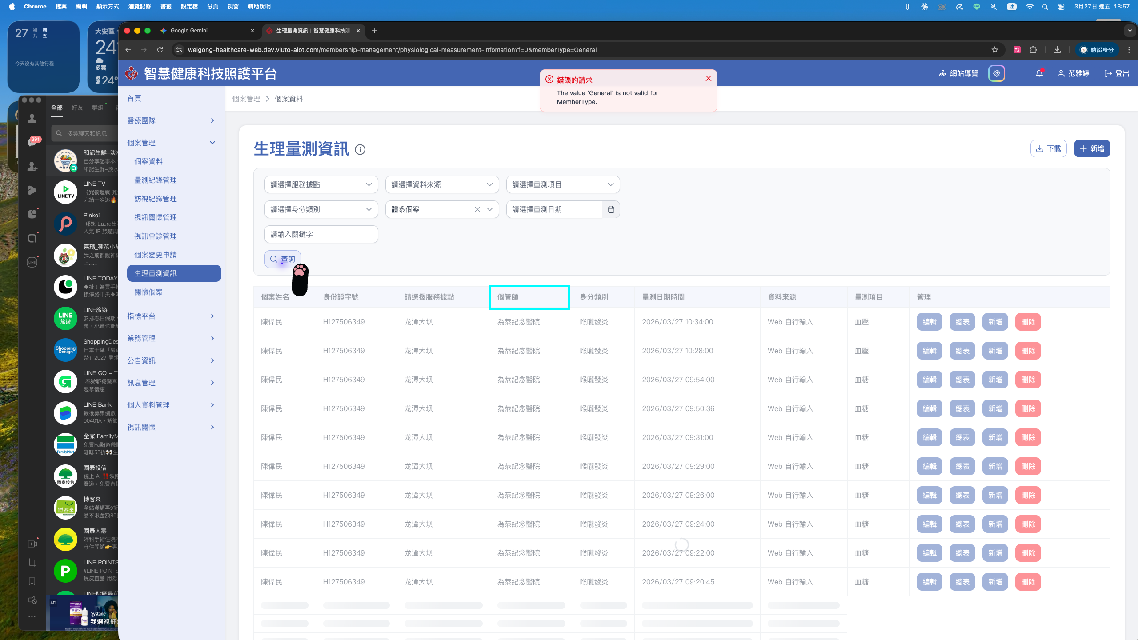
Task: Open the 請選擇資料來源 dropdown
Action: pos(442,184)
